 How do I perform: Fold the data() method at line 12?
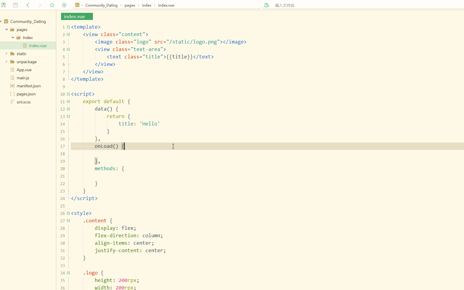(68, 109)
